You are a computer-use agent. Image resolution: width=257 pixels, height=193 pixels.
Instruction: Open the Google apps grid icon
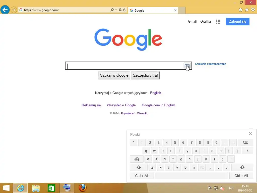click(218, 22)
